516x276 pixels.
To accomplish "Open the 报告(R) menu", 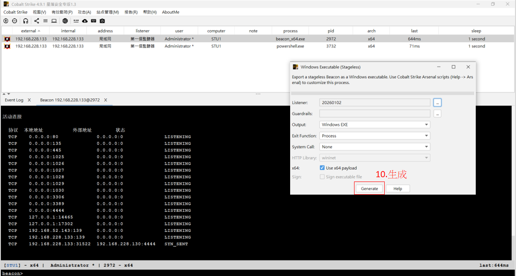I will coord(131,12).
